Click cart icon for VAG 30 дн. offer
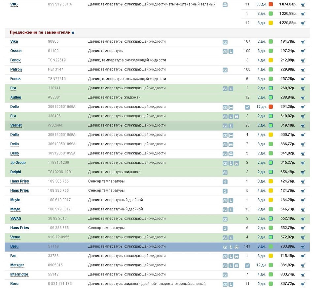 coord(303,5)
